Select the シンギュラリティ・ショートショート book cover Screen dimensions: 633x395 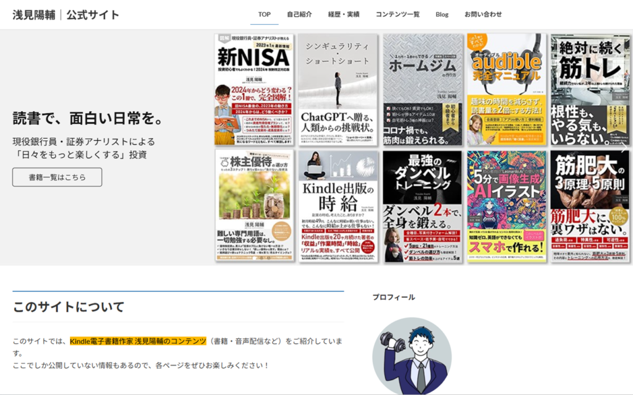pyautogui.click(x=338, y=90)
